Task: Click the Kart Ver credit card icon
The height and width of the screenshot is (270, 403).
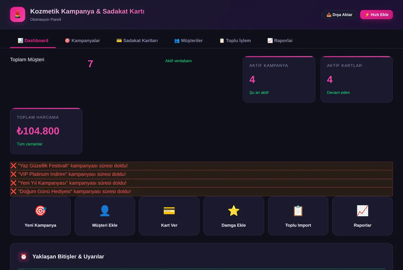Action: pos(169,211)
